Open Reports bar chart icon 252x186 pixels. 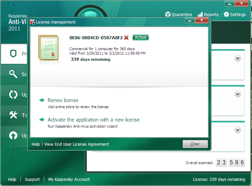click(200, 14)
